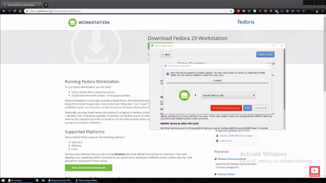
Task: Click the browser forward arrow
Action: [x=9, y=11]
